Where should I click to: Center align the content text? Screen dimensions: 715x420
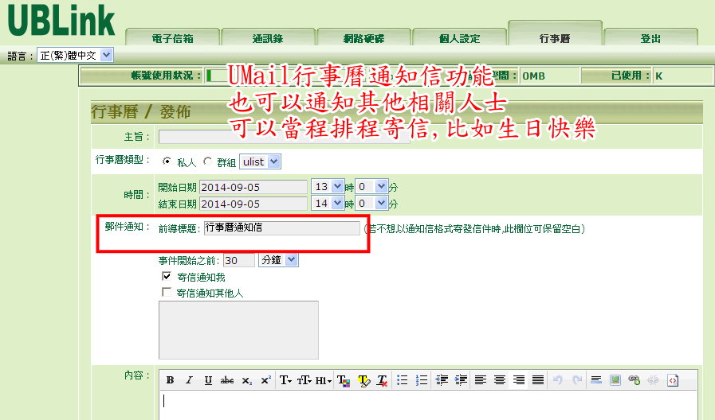pos(500,380)
